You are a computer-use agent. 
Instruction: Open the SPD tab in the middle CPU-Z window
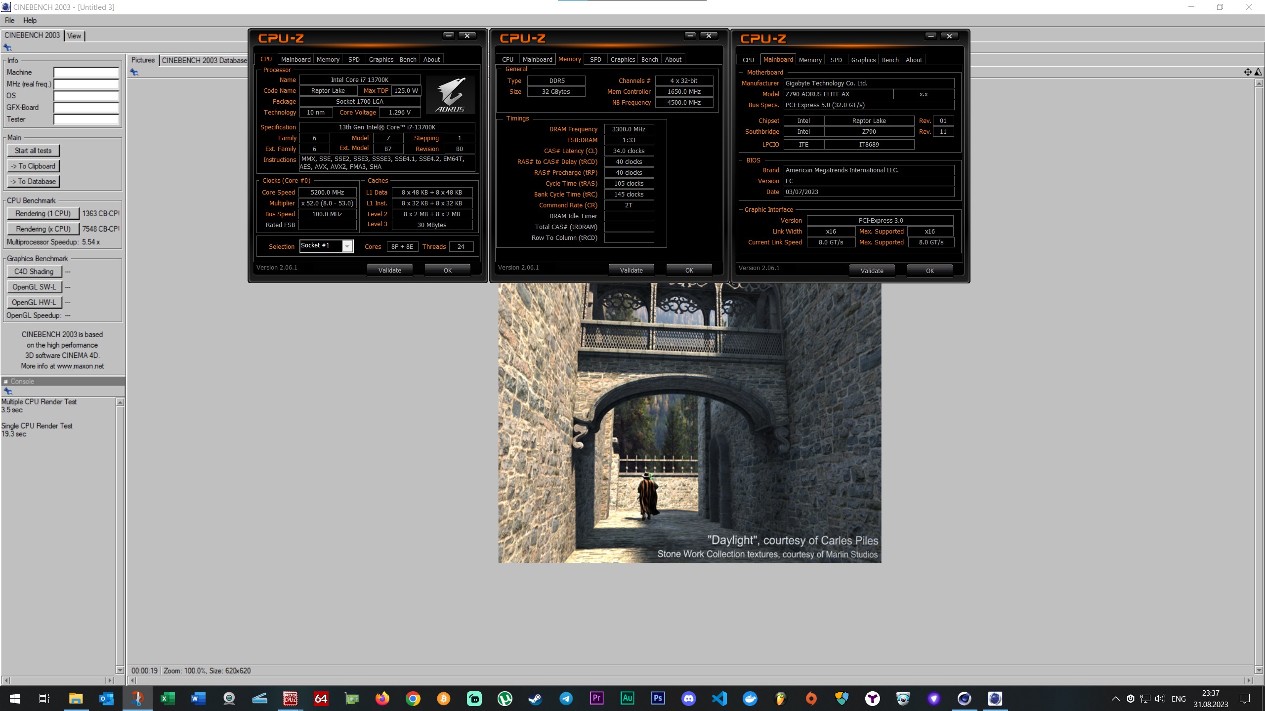(x=595, y=59)
